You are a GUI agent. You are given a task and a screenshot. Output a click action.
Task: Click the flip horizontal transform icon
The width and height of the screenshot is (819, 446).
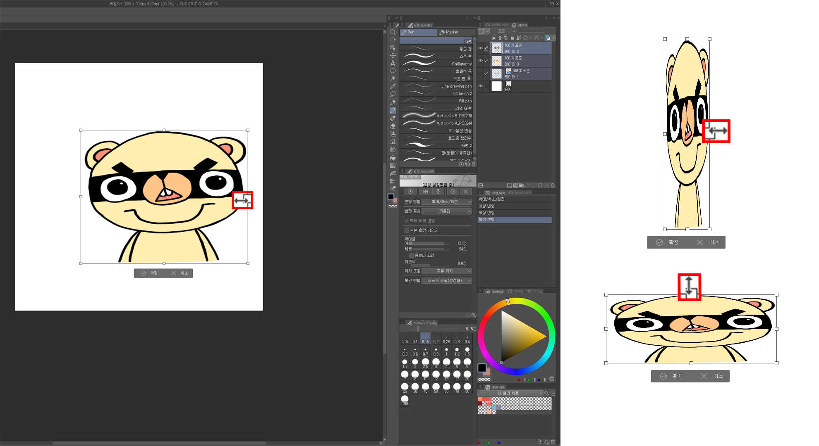(425, 192)
